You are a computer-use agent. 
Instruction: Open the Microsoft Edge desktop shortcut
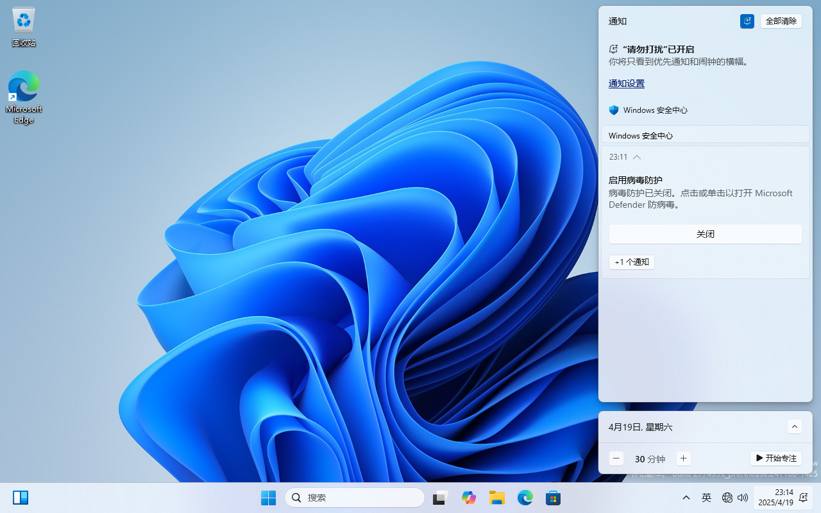coord(24,97)
